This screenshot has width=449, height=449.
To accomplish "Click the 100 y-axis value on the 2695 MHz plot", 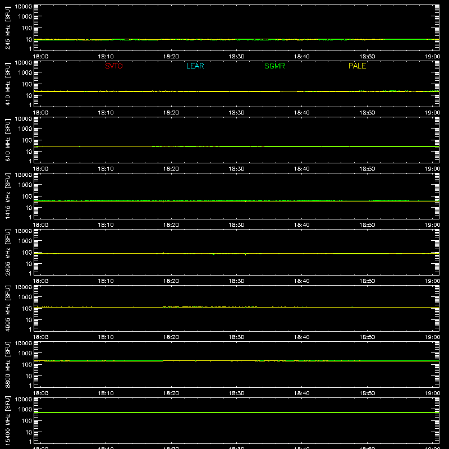I will [27, 253].
